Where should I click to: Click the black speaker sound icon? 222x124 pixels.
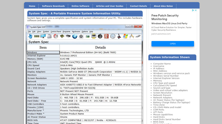click(x=100, y=36)
